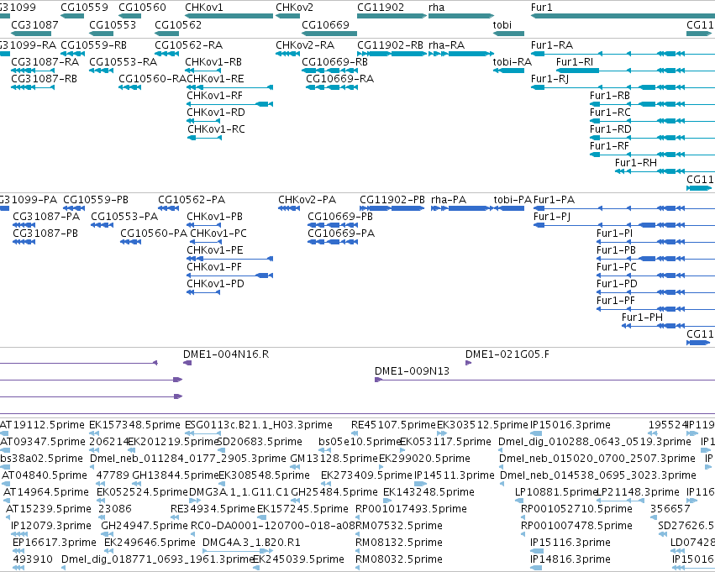715x572 pixels.
Task: Select protein Fur1-PA
Action: [554, 200]
